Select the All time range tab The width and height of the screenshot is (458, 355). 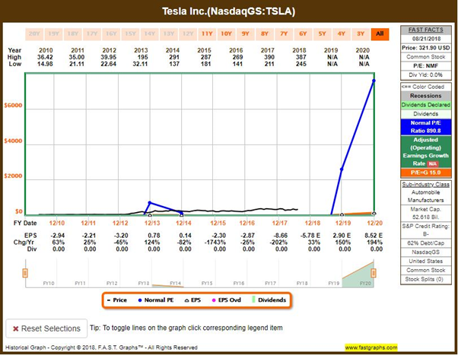click(x=380, y=34)
